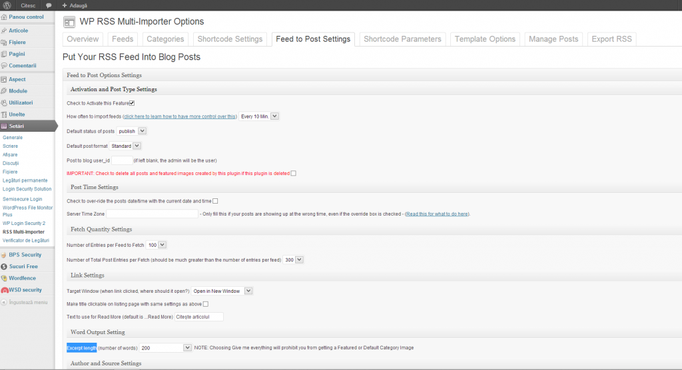This screenshot has width=682, height=370.
Task: Click the Post to blog user_id field
Action: click(x=122, y=160)
